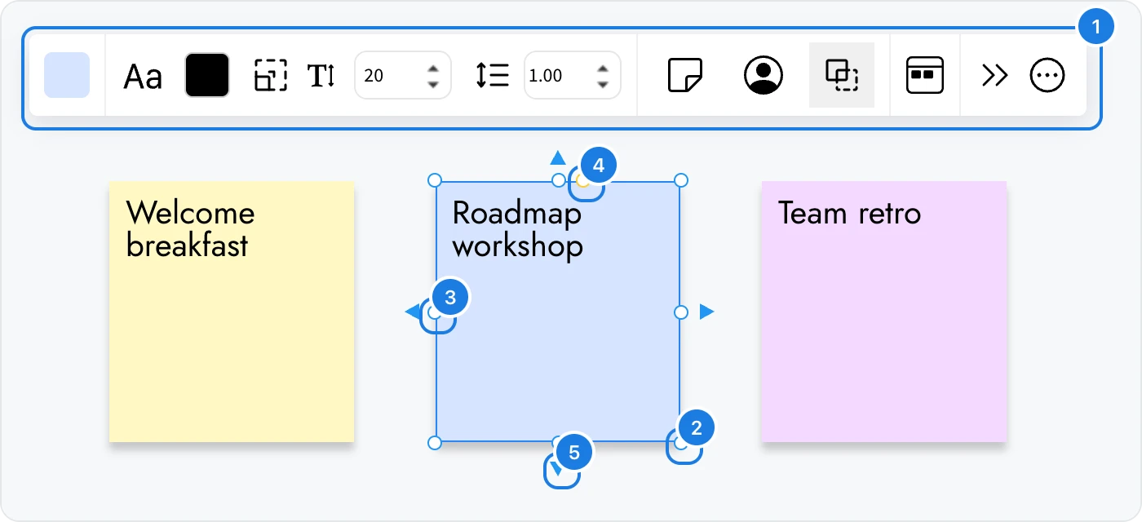
Task: Decrease font size with the down stepper arrow
Action: (434, 84)
